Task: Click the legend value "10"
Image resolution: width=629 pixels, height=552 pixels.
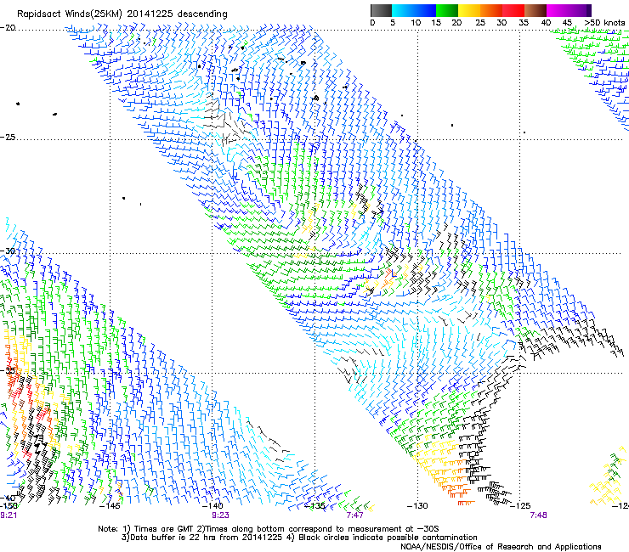Action: 416,22
